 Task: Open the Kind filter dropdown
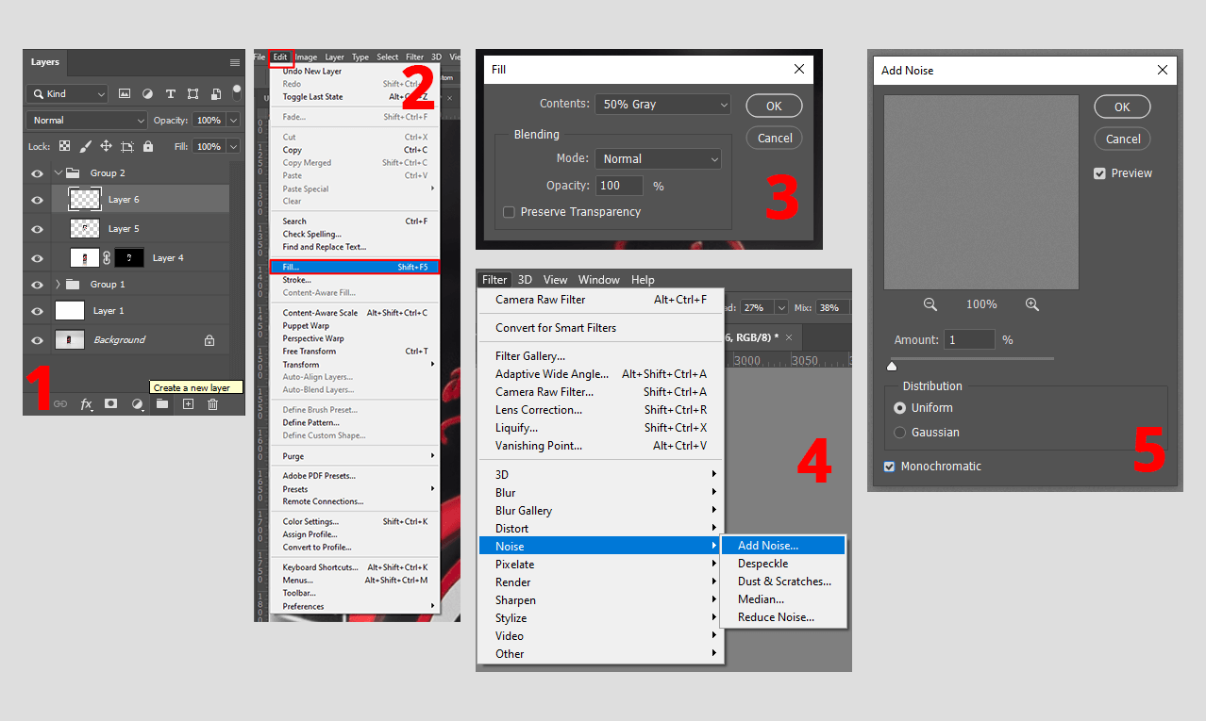pos(67,94)
